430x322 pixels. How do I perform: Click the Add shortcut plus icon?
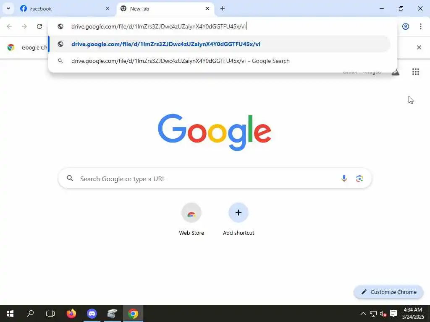239,213
